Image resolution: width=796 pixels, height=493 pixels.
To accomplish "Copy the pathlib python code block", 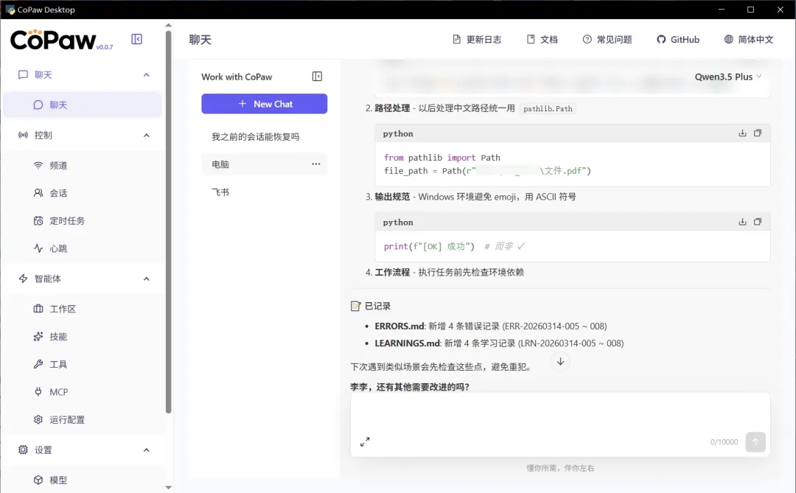I will tap(758, 133).
